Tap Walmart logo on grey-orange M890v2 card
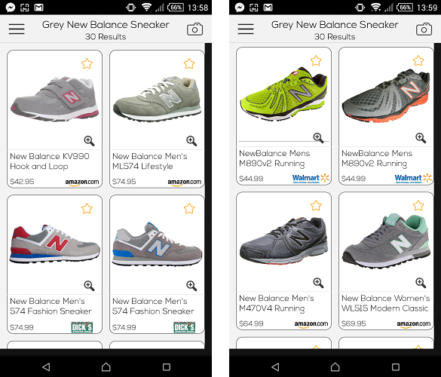The image size is (441, 377). (413, 179)
